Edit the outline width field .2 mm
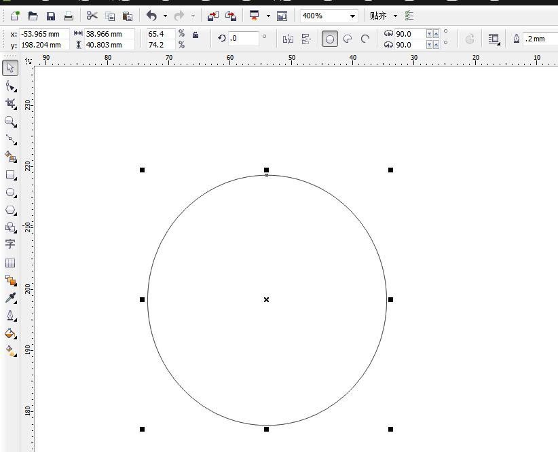 pyautogui.click(x=540, y=39)
